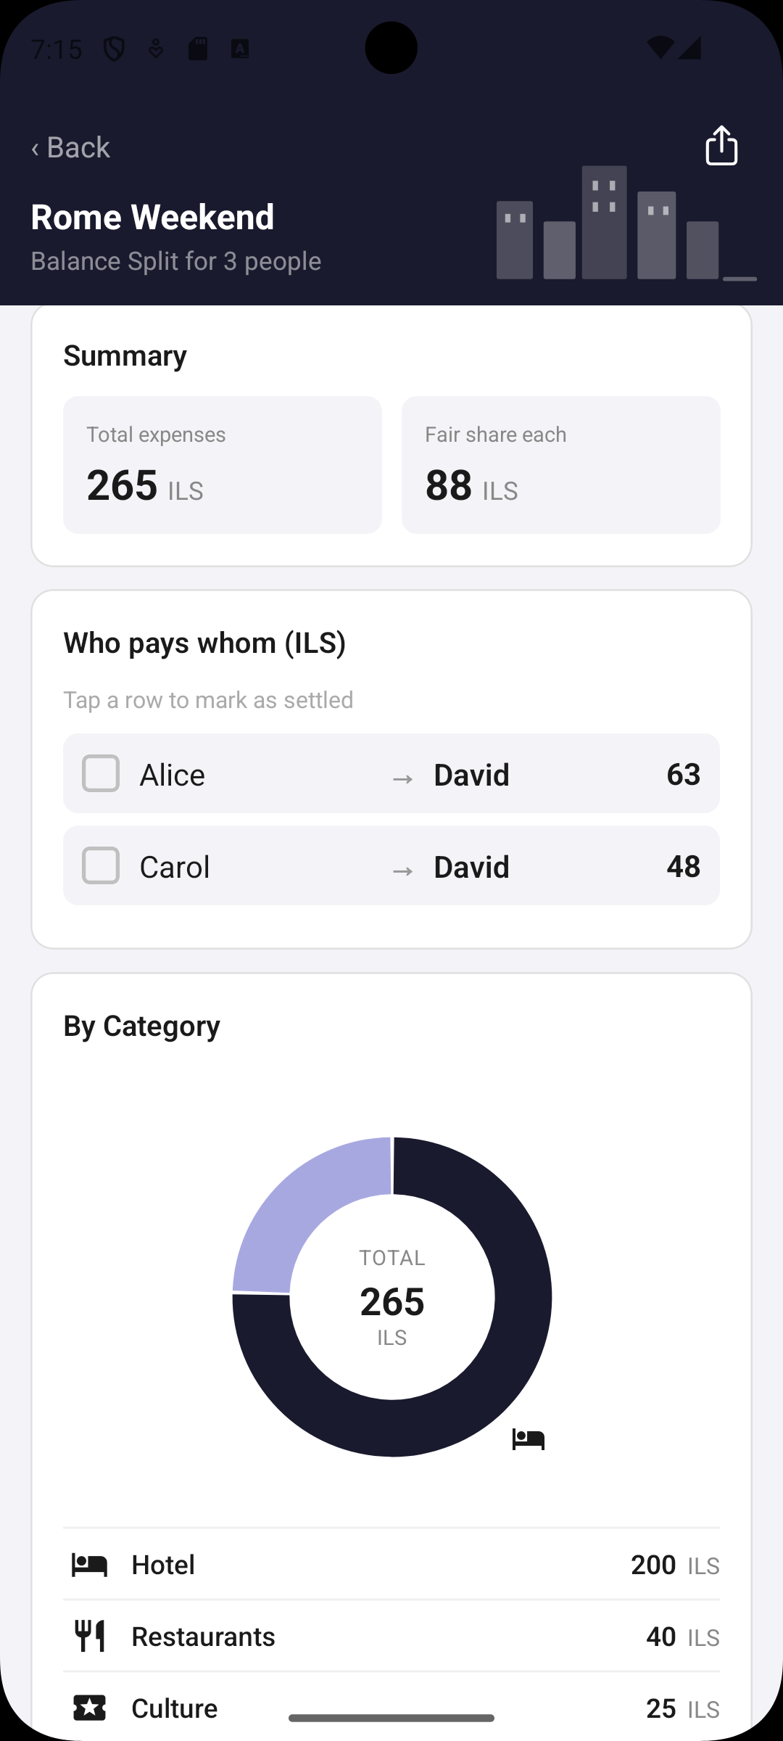Open the Culture 25 ILS row

pyautogui.click(x=391, y=1708)
